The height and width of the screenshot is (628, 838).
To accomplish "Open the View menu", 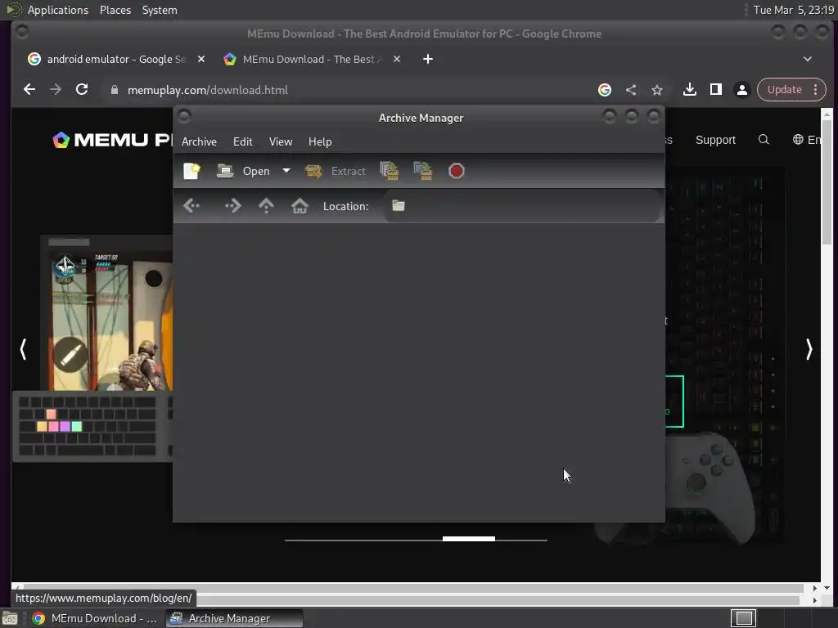I will click(281, 141).
